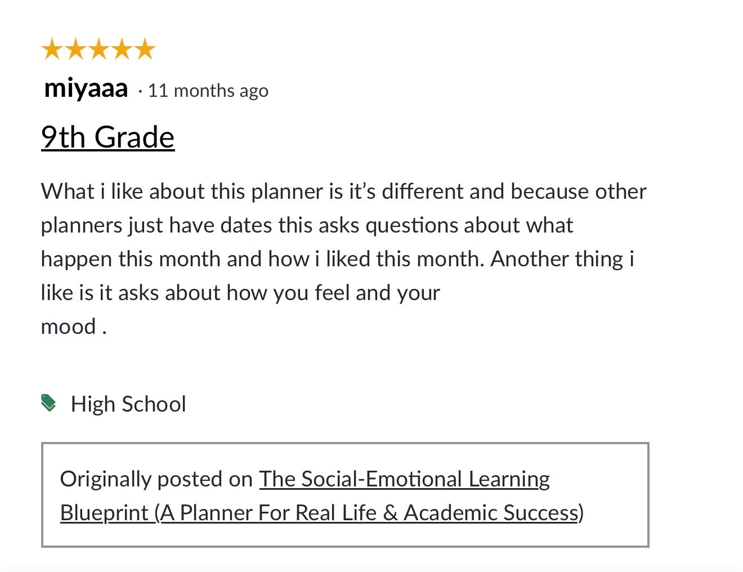This screenshot has height=572, width=743.
Task: Click the second rating star
Action: point(75,50)
